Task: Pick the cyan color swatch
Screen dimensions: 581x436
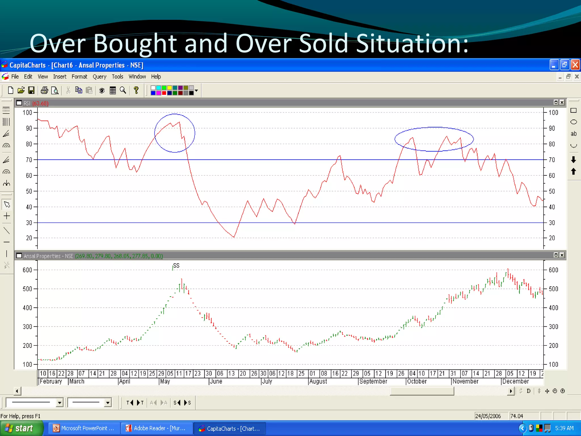Action: [x=159, y=88]
